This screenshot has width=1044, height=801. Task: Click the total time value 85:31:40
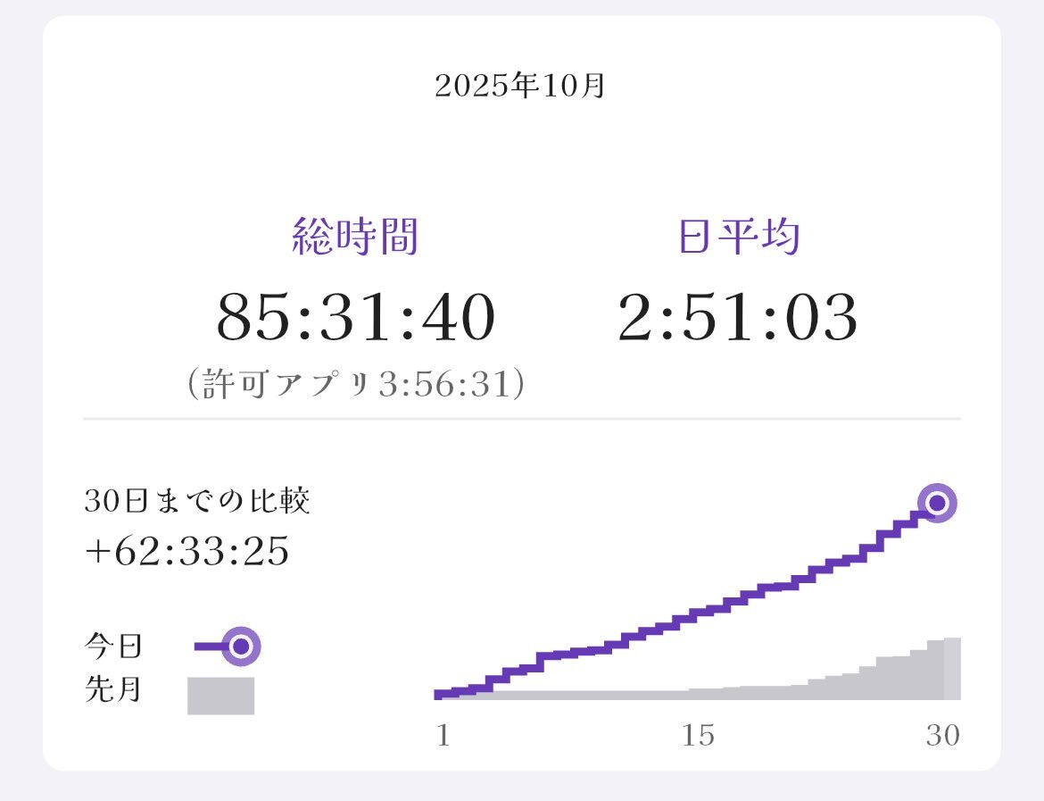(355, 319)
